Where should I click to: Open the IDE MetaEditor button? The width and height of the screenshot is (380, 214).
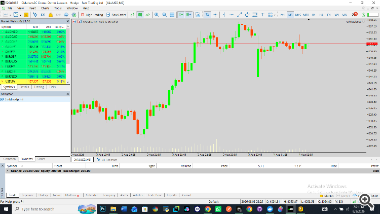coord(43,15)
